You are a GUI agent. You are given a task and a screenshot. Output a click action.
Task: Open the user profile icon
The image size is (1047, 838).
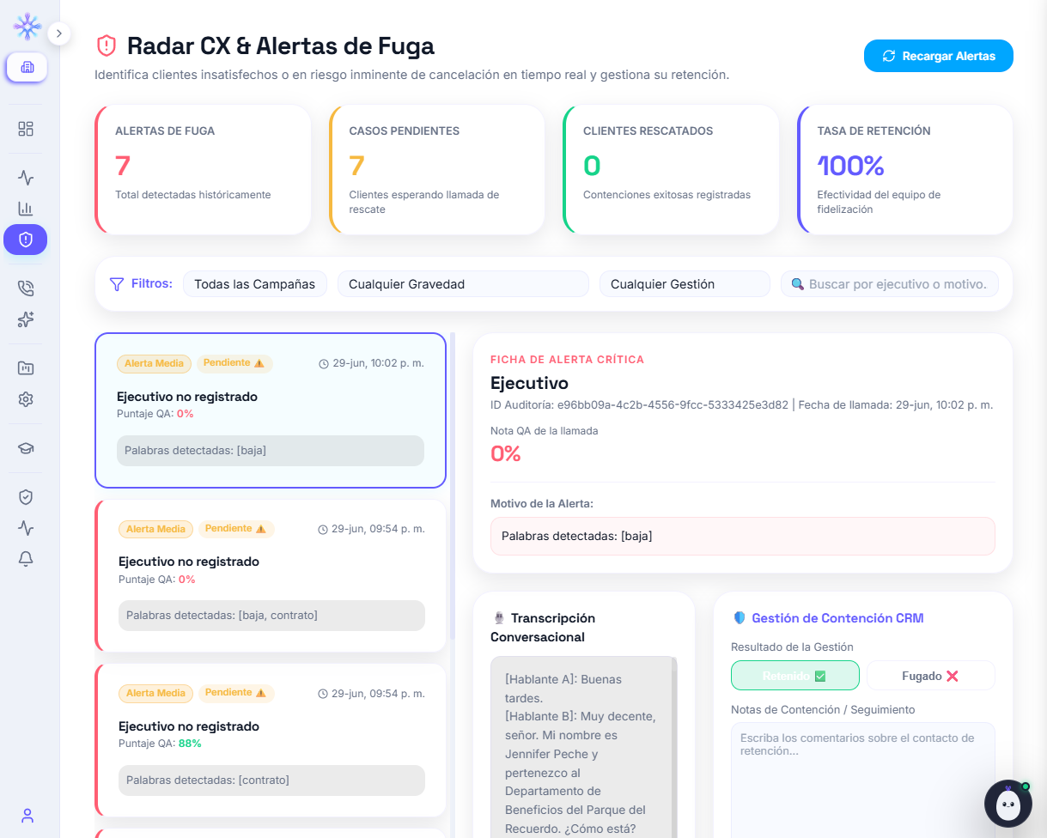27,816
